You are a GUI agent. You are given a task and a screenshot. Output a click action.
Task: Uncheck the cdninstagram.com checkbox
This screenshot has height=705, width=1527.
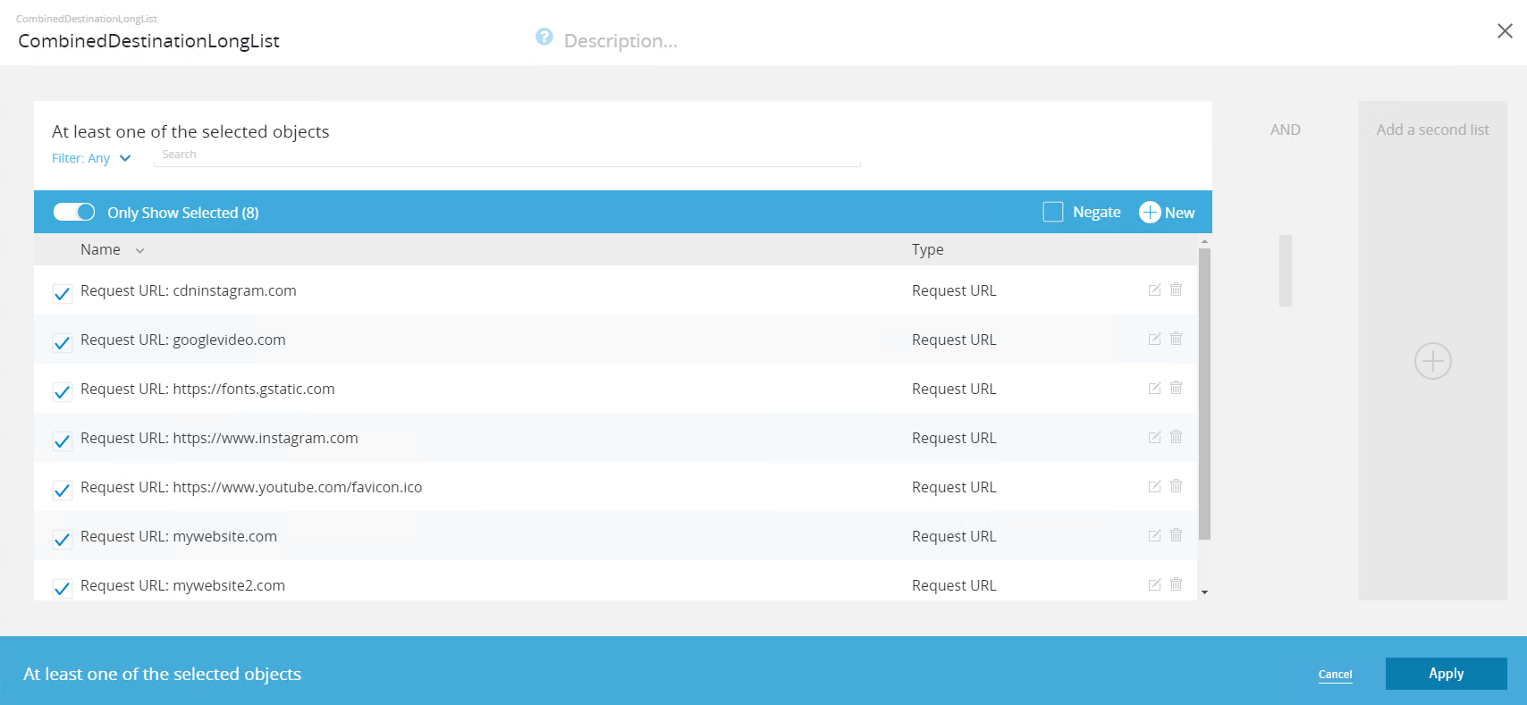click(62, 293)
